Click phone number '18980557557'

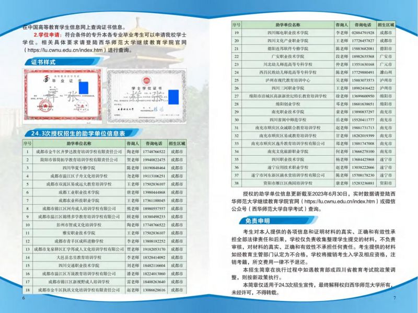pos(154,208)
